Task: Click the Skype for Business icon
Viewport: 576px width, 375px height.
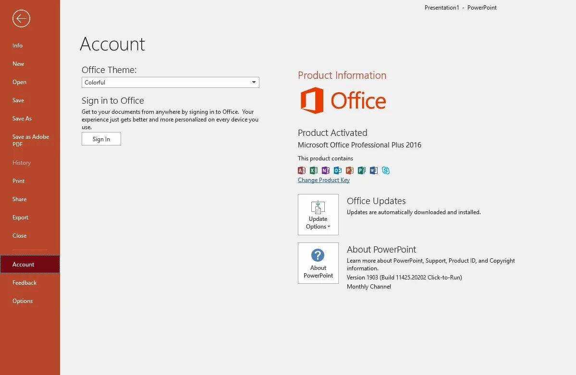Action: point(386,170)
